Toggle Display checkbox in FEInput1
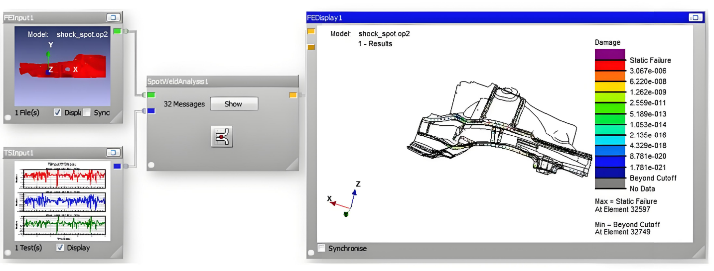 click(x=58, y=112)
